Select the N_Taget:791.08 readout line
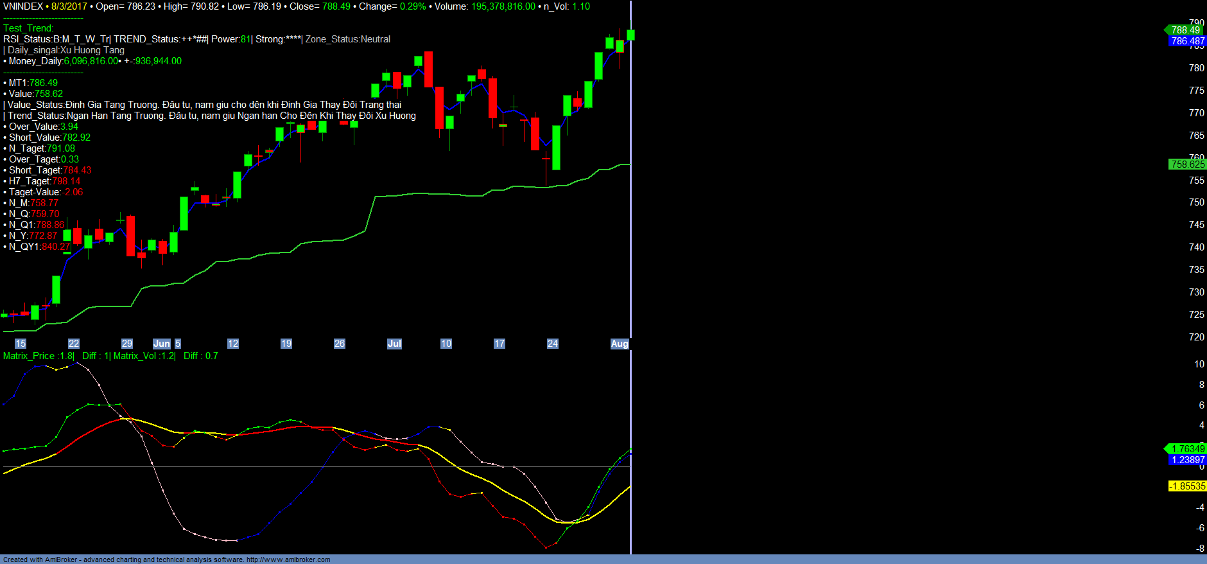The height and width of the screenshot is (564, 1207). 42,148
